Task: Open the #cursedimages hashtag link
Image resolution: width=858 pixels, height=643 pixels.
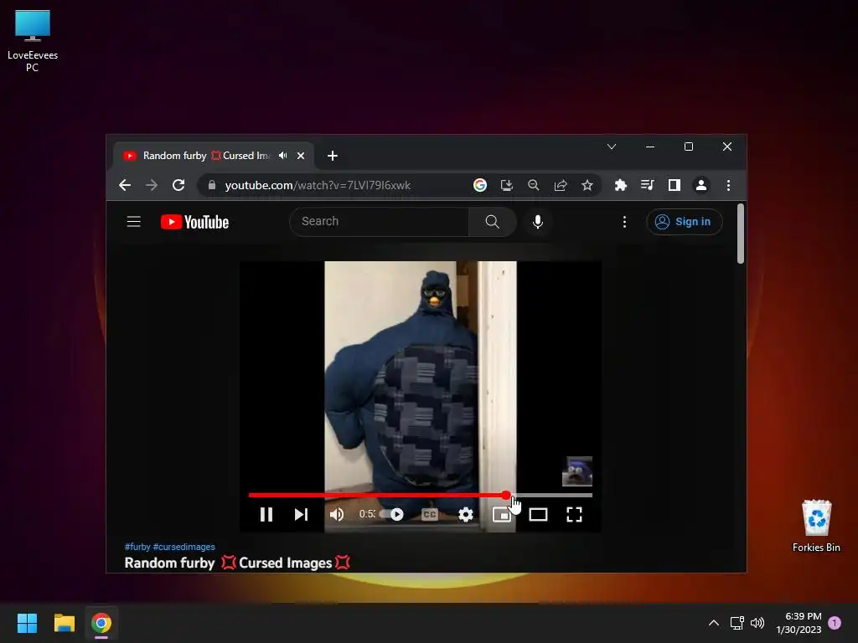Action: click(184, 547)
